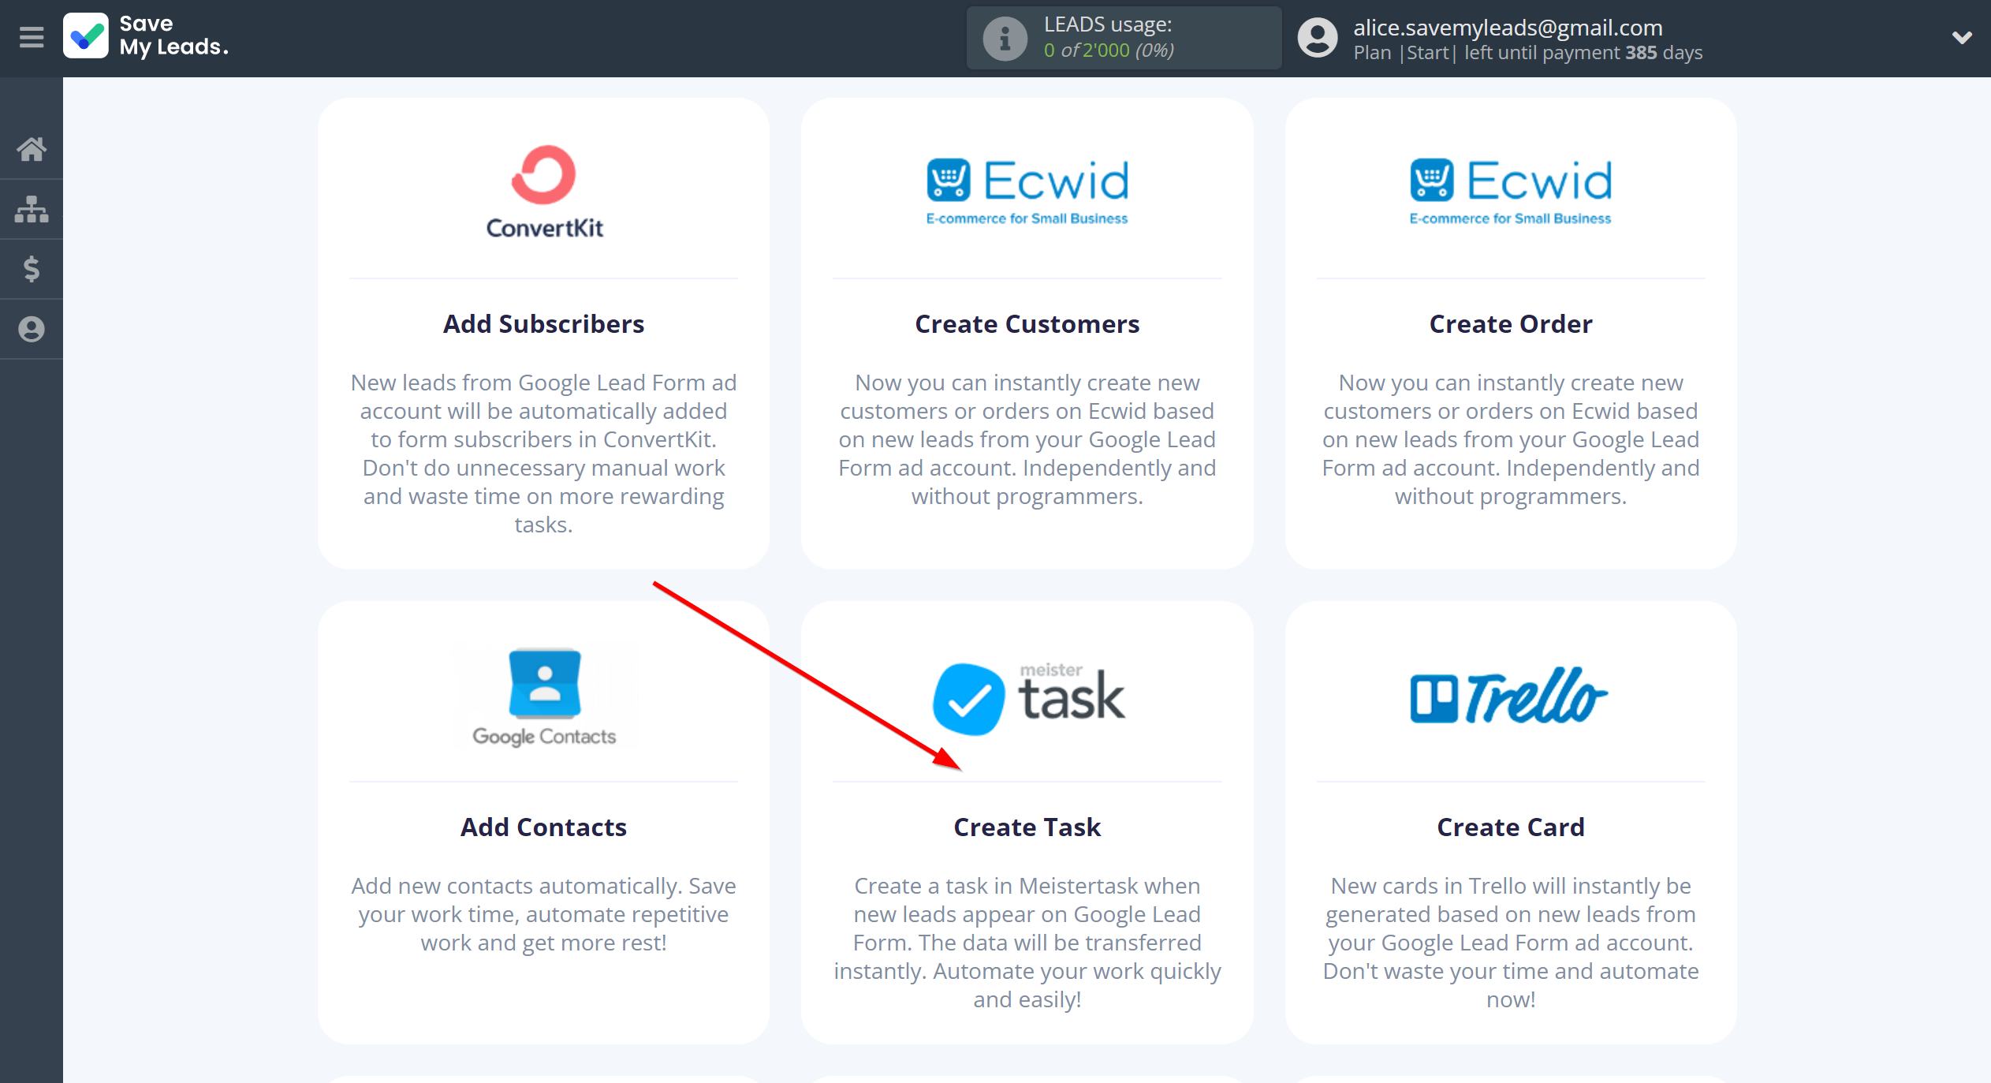Click the Create Order card description text

pyautogui.click(x=1511, y=439)
